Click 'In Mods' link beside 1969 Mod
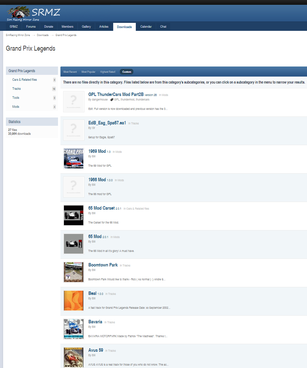The height and width of the screenshot is (368, 307). pyautogui.click(x=117, y=152)
